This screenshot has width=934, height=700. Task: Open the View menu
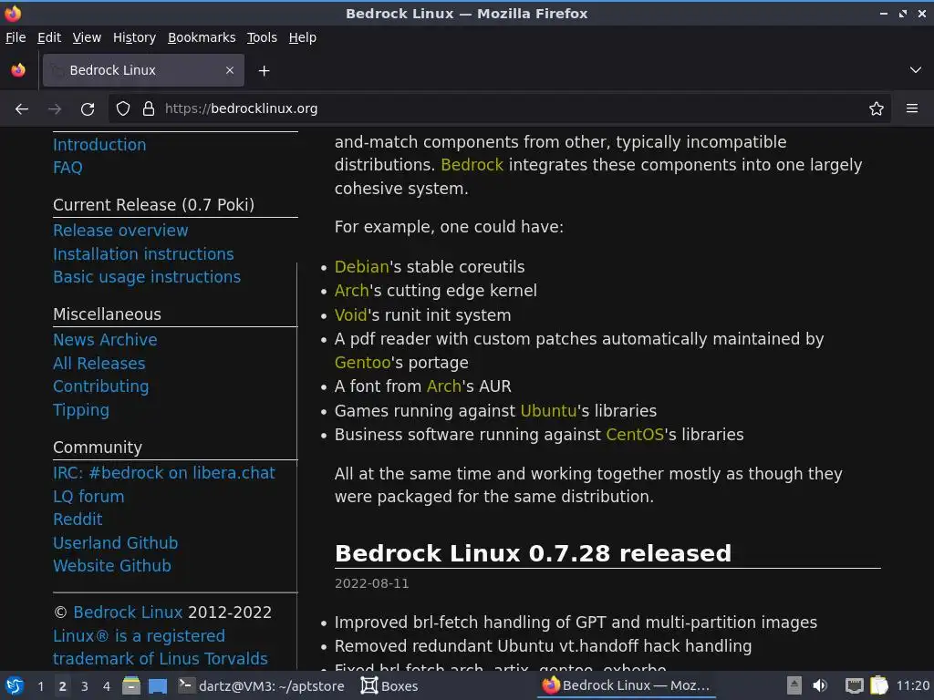tap(87, 37)
